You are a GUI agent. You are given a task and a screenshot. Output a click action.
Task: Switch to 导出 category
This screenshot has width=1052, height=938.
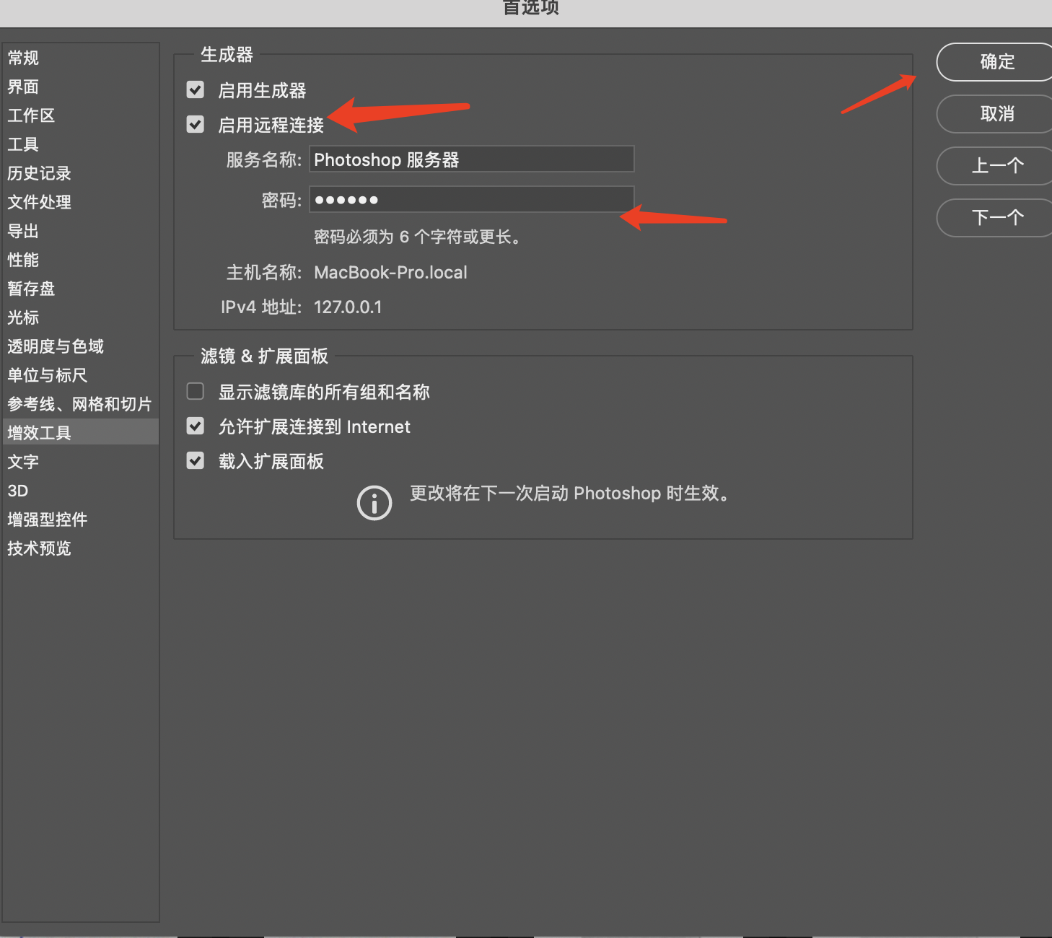pos(81,231)
